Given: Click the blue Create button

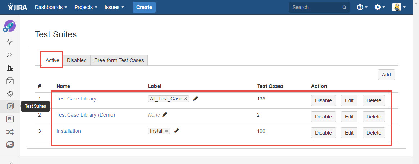Looking at the screenshot, I should click(x=144, y=7).
